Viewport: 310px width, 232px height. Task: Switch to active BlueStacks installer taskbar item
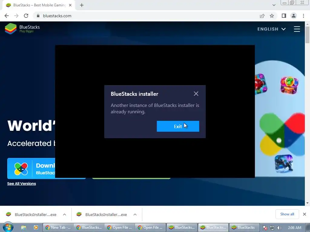click(x=213, y=228)
